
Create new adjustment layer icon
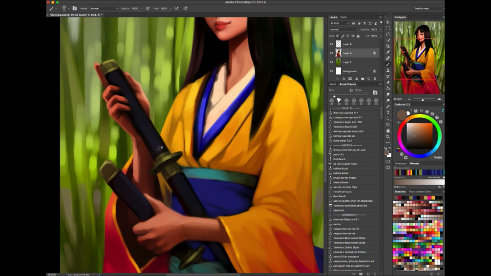[x=356, y=79]
